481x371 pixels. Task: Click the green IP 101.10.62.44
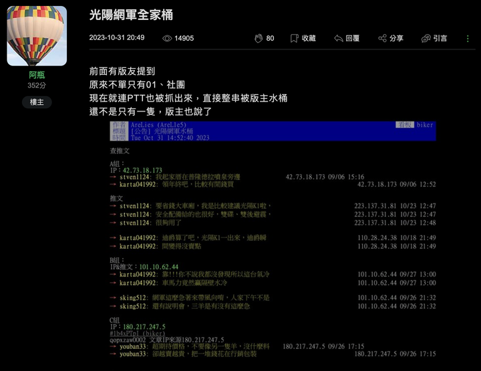coord(158,267)
